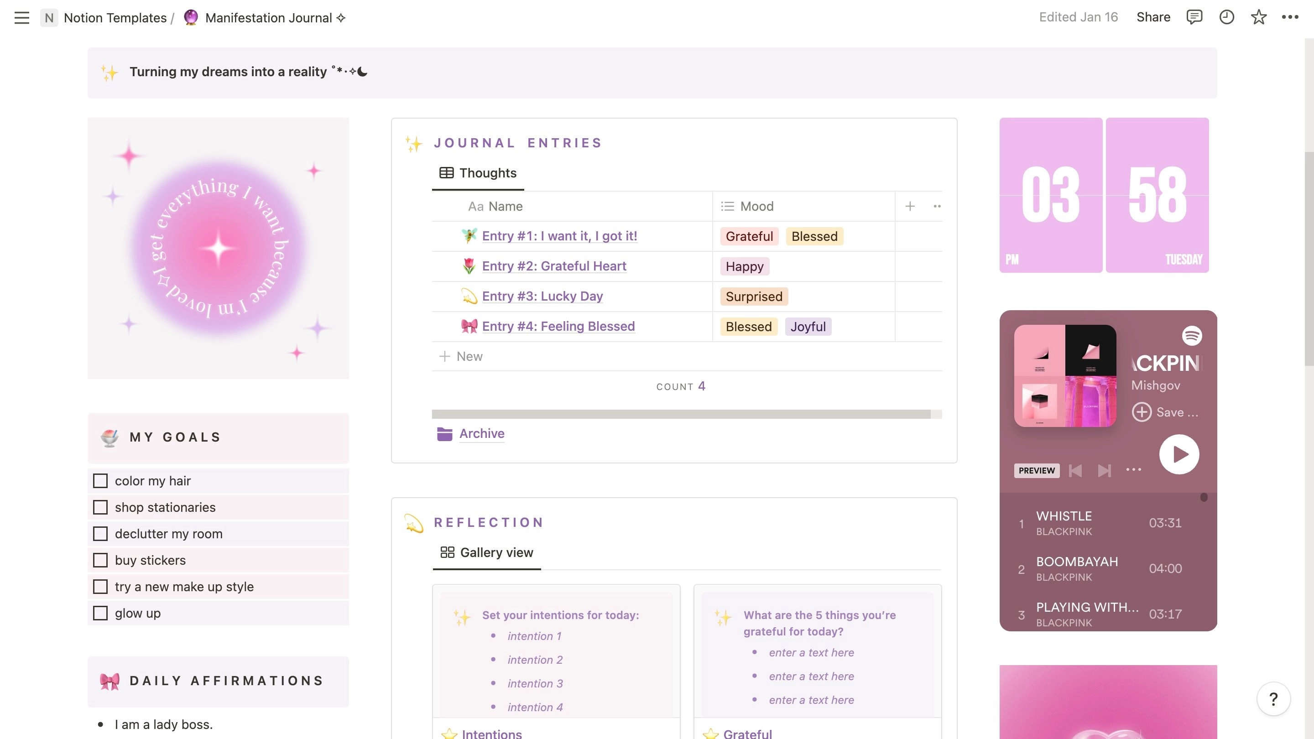Click the Happy mood tag
Image resolution: width=1314 pixels, height=739 pixels.
point(744,266)
